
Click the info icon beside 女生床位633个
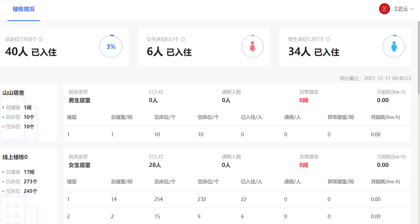pos(183,39)
